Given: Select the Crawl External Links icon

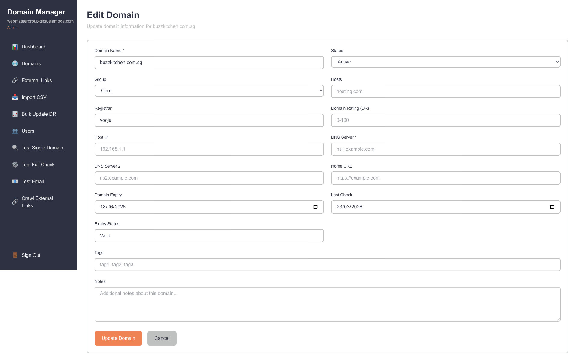Looking at the screenshot, I should tap(15, 202).
